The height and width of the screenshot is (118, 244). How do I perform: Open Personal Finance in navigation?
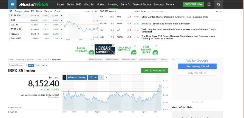point(142,4)
